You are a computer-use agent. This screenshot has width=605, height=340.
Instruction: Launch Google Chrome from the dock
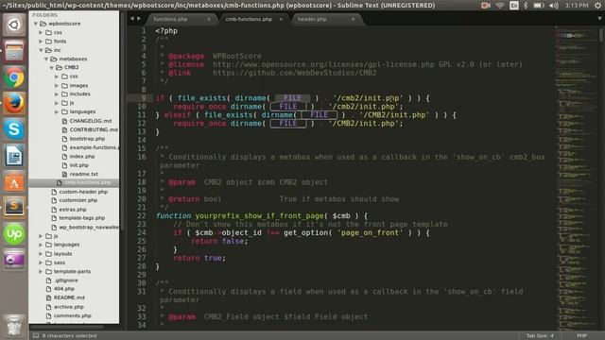tap(14, 77)
